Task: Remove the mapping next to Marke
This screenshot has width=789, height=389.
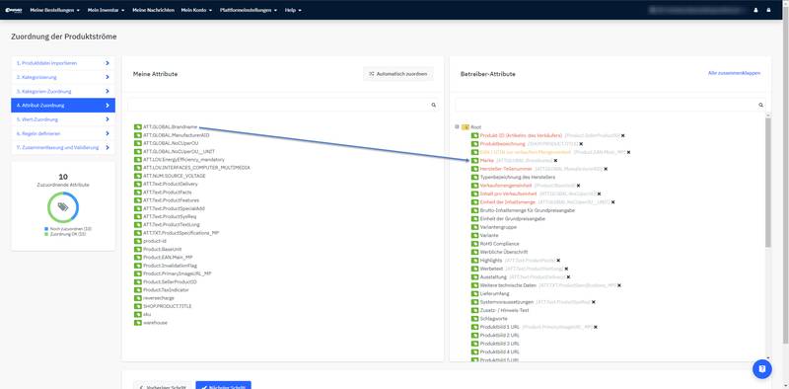Action: pyautogui.click(x=555, y=161)
